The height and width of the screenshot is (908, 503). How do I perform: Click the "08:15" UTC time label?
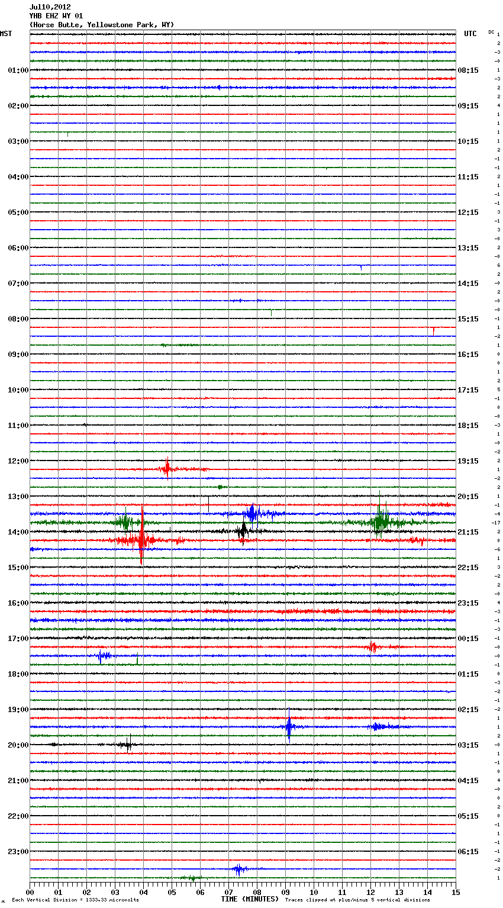coord(468,70)
